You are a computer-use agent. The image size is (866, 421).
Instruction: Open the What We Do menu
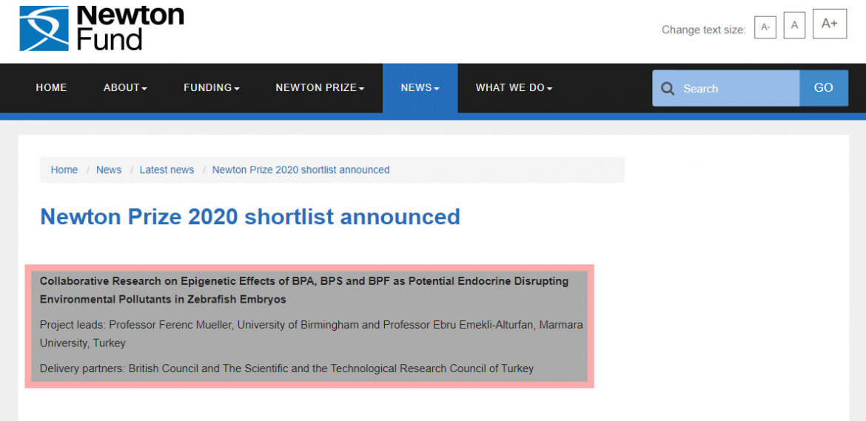514,88
